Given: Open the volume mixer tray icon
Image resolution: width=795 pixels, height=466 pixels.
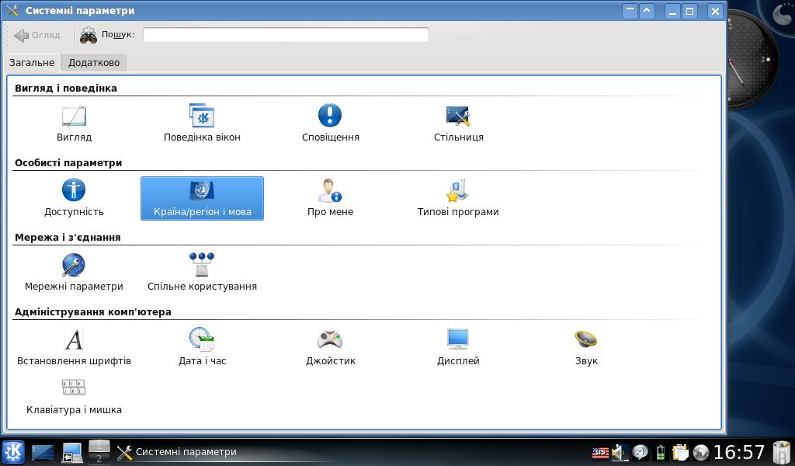Looking at the screenshot, I should click(619, 452).
